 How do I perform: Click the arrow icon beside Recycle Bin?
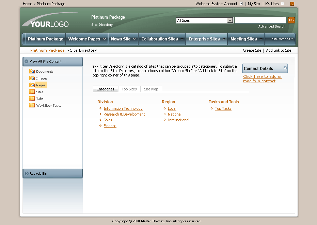point(27,173)
